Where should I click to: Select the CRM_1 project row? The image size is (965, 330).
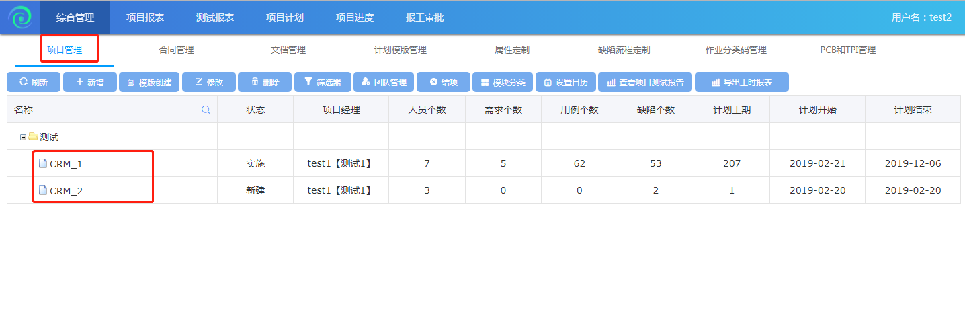pos(66,163)
